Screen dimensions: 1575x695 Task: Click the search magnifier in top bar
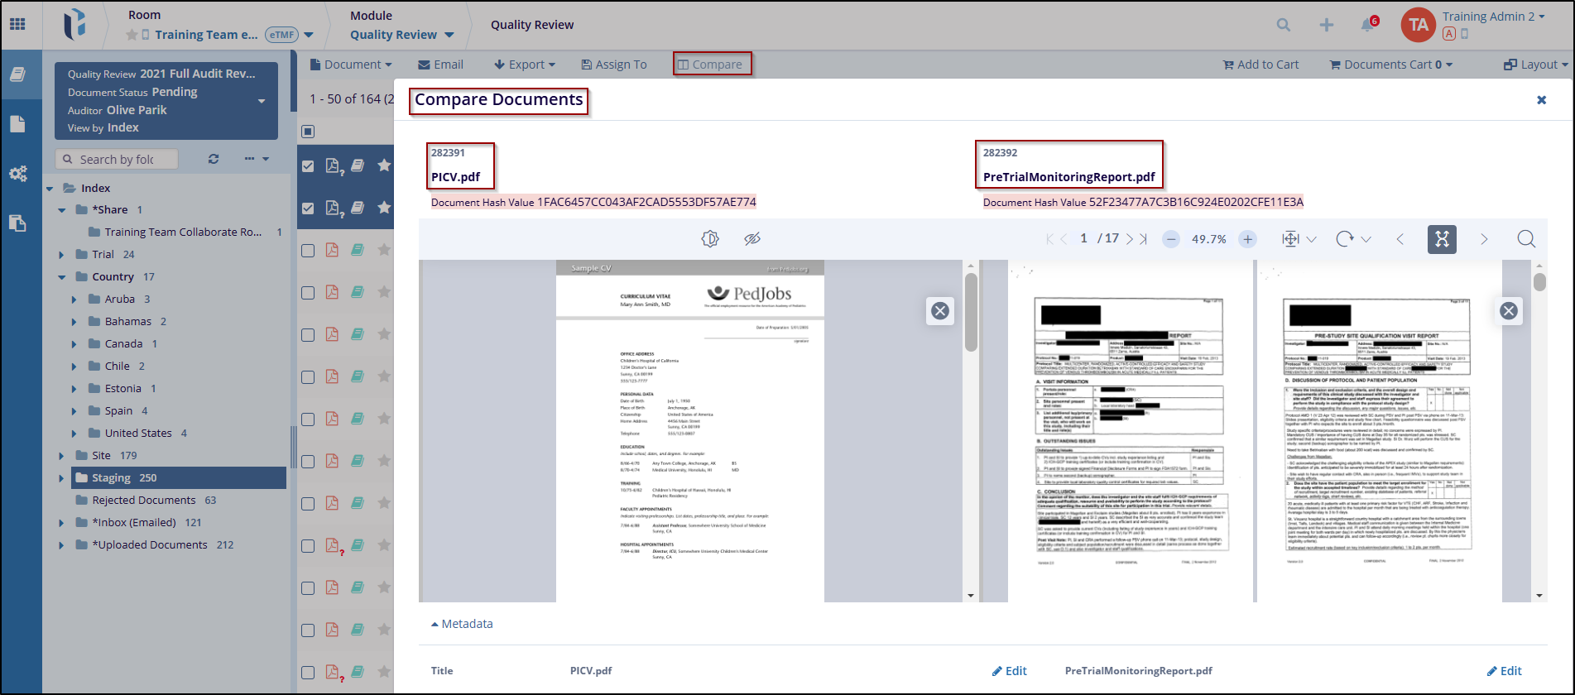coord(1283,25)
